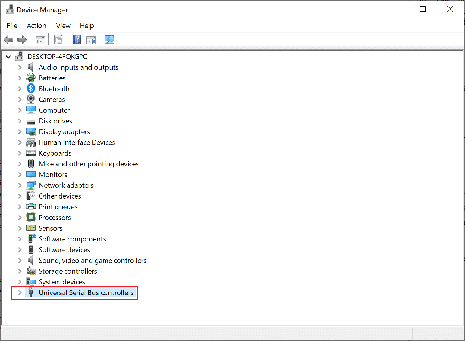
Task: Open the View menu
Action: pos(63,26)
